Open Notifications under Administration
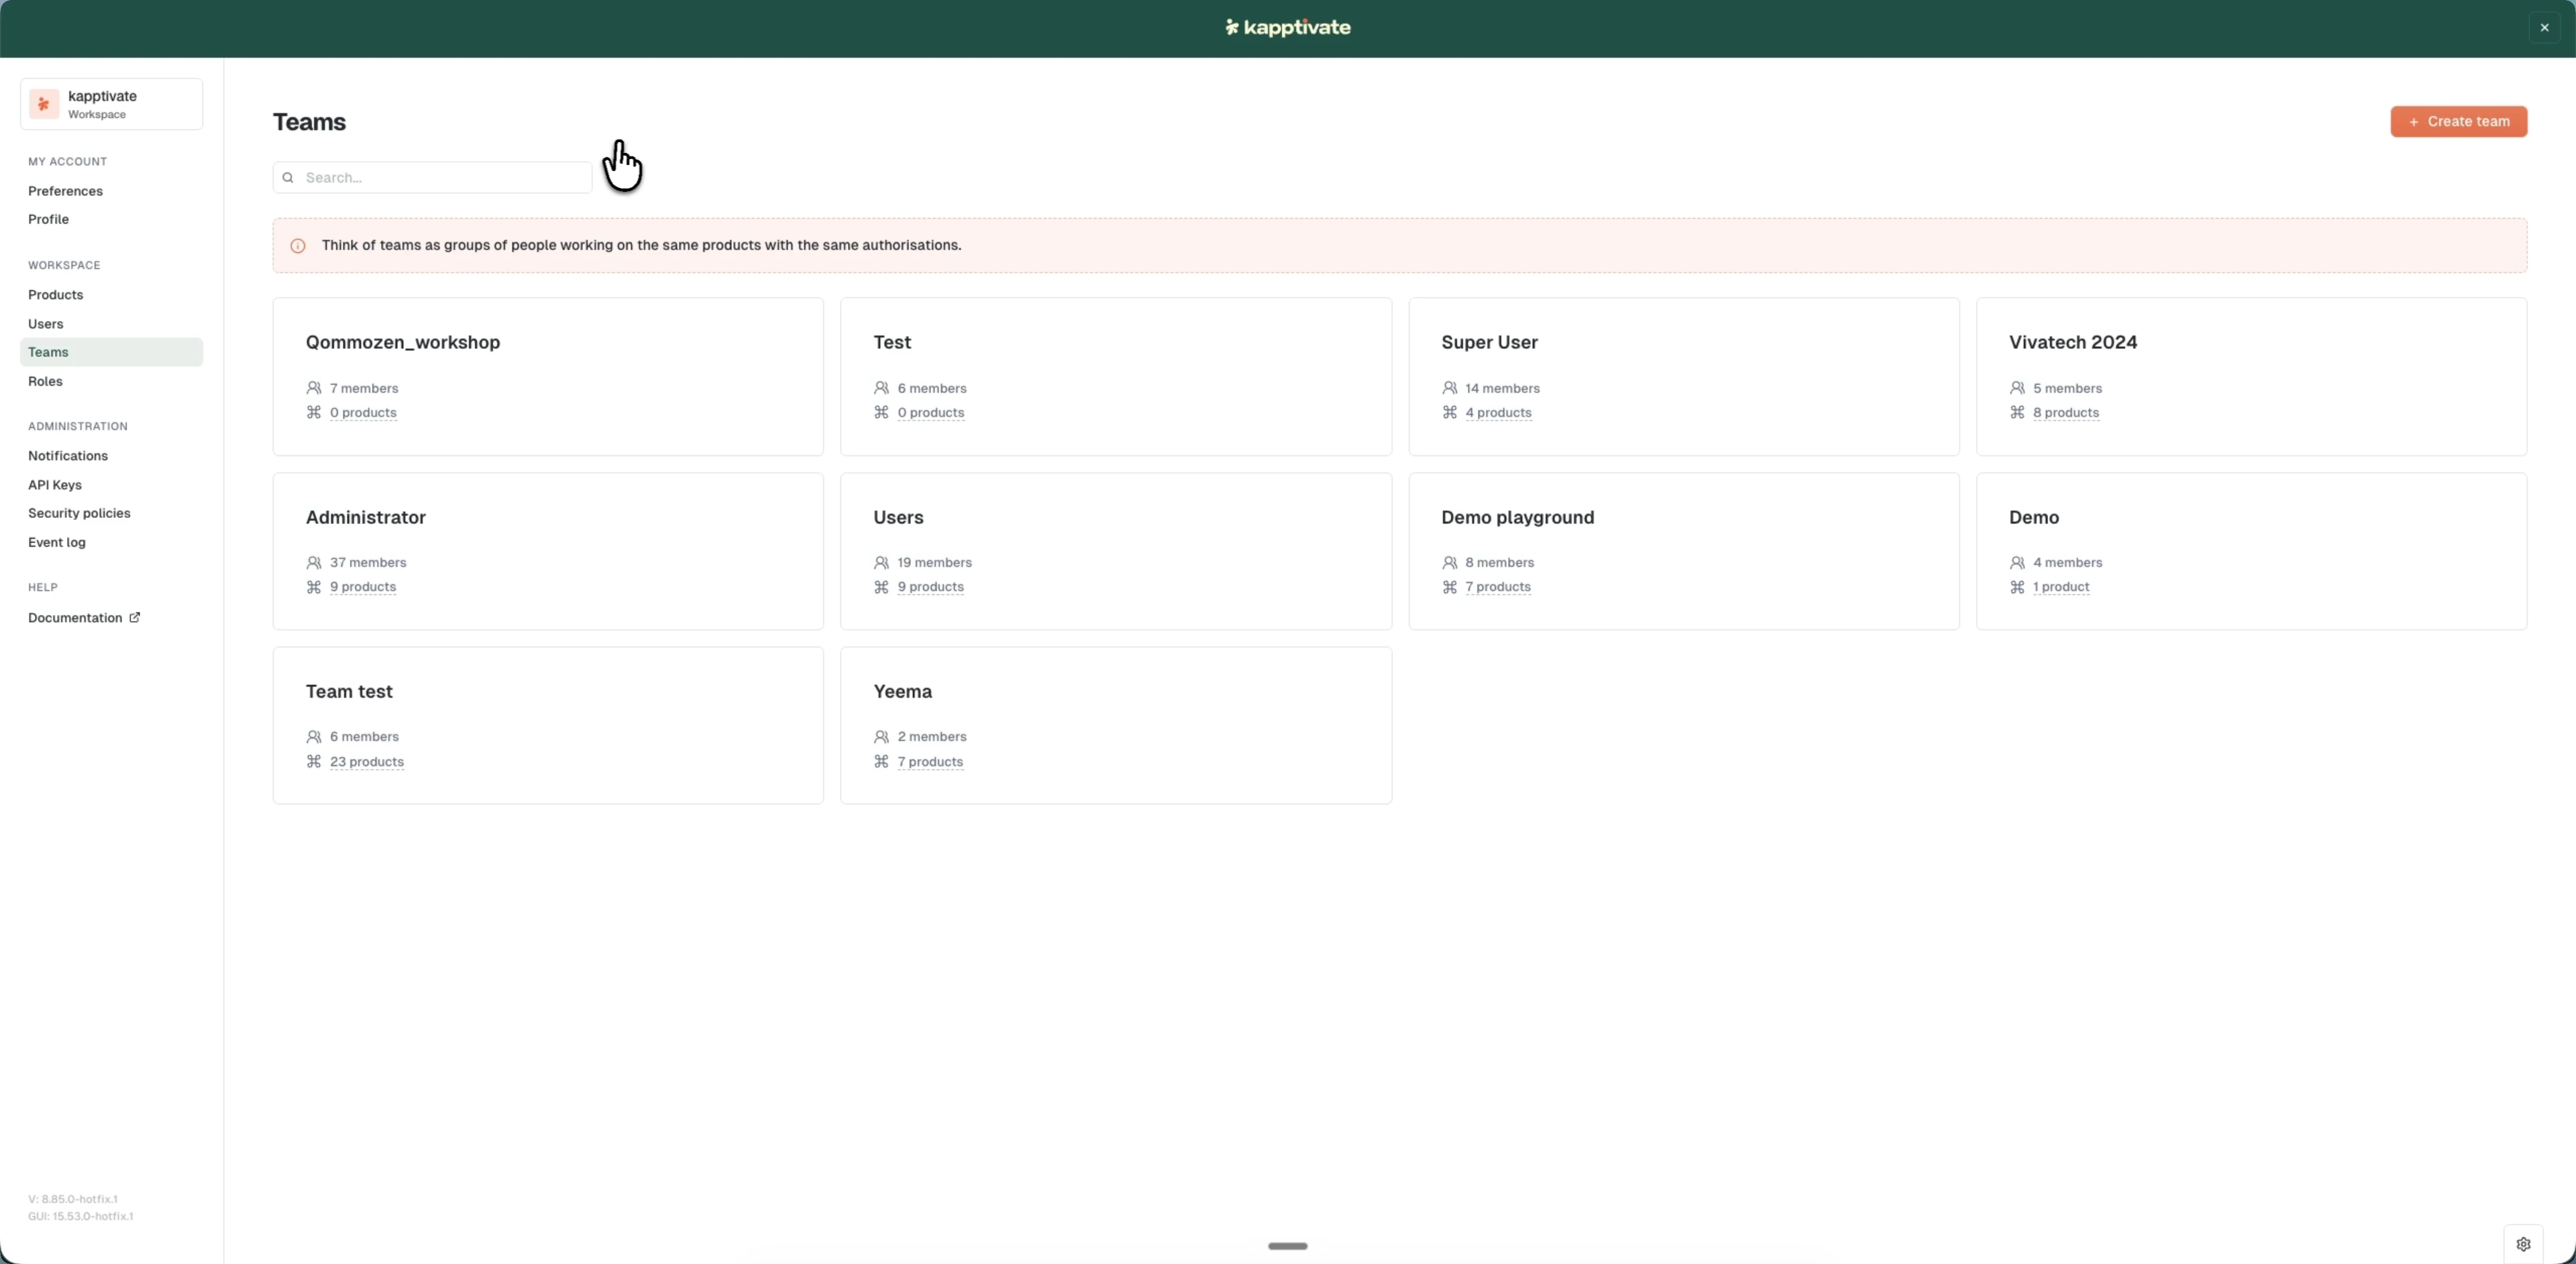 pos(68,456)
